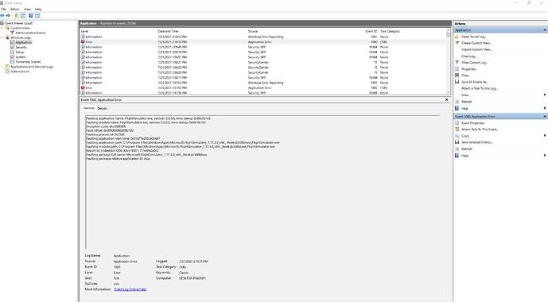Collapse Event 1000 Application Error actions section
This screenshot has height=302, width=548.
[x=545, y=117]
